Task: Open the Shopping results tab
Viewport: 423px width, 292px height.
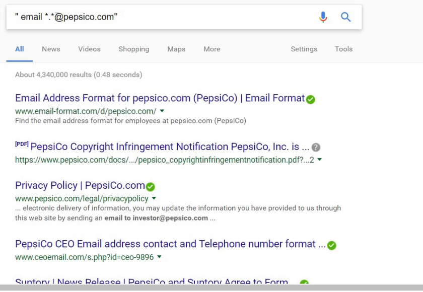Action: [x=133, y=49]
